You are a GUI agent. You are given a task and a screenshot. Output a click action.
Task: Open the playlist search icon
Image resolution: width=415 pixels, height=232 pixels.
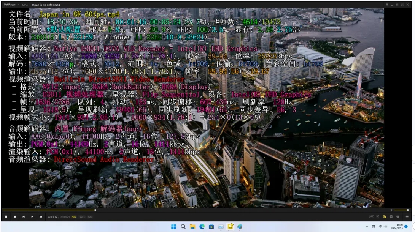coord(384,217)
